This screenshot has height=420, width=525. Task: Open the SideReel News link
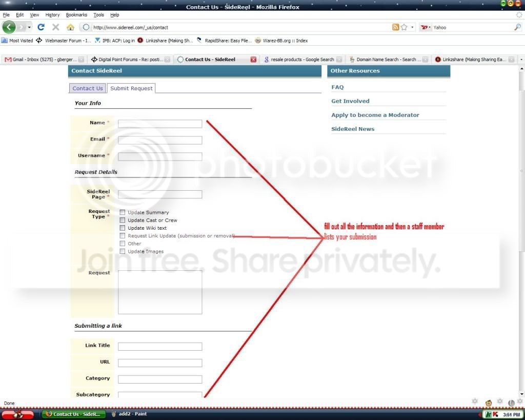click(353, 129)
